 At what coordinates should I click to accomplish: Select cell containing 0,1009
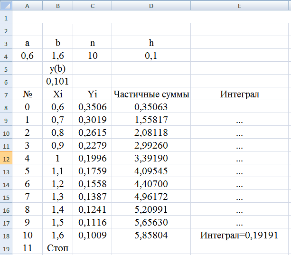tap(93, 235)
